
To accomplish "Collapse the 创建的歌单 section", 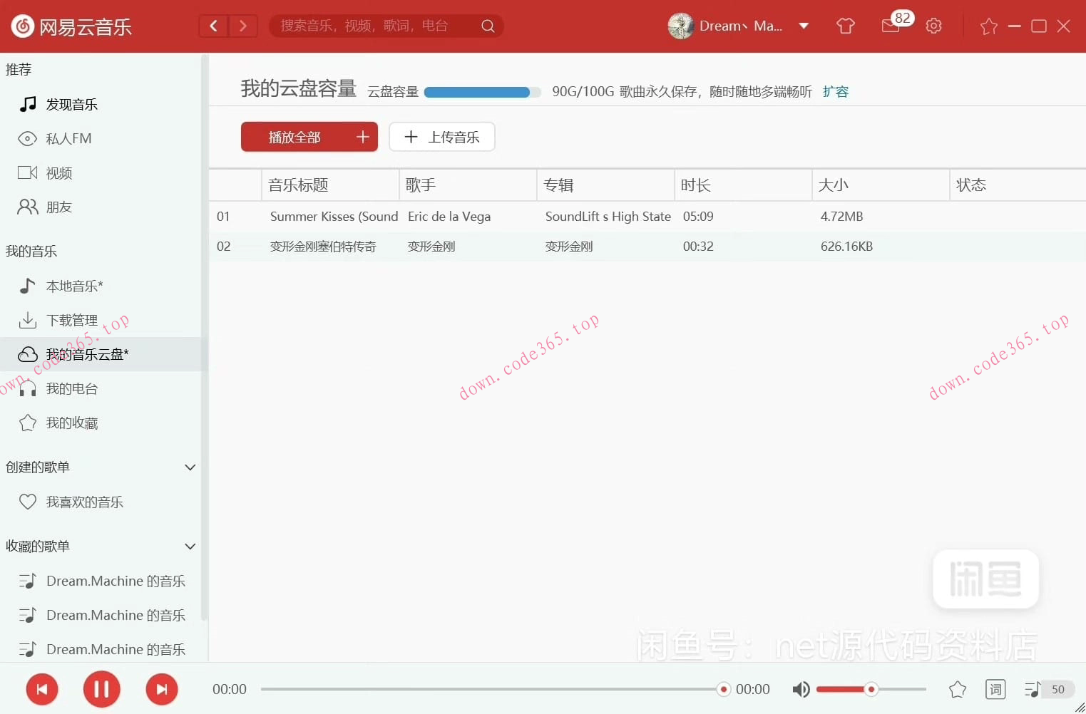I will tap(190, 467).
